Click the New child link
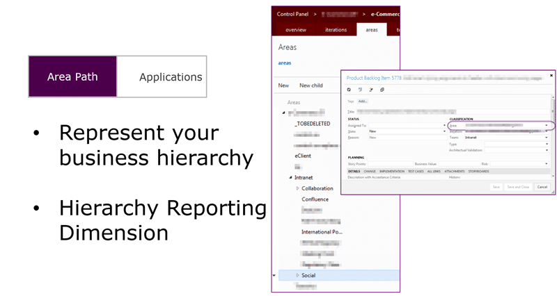 [x=311, y=85]
